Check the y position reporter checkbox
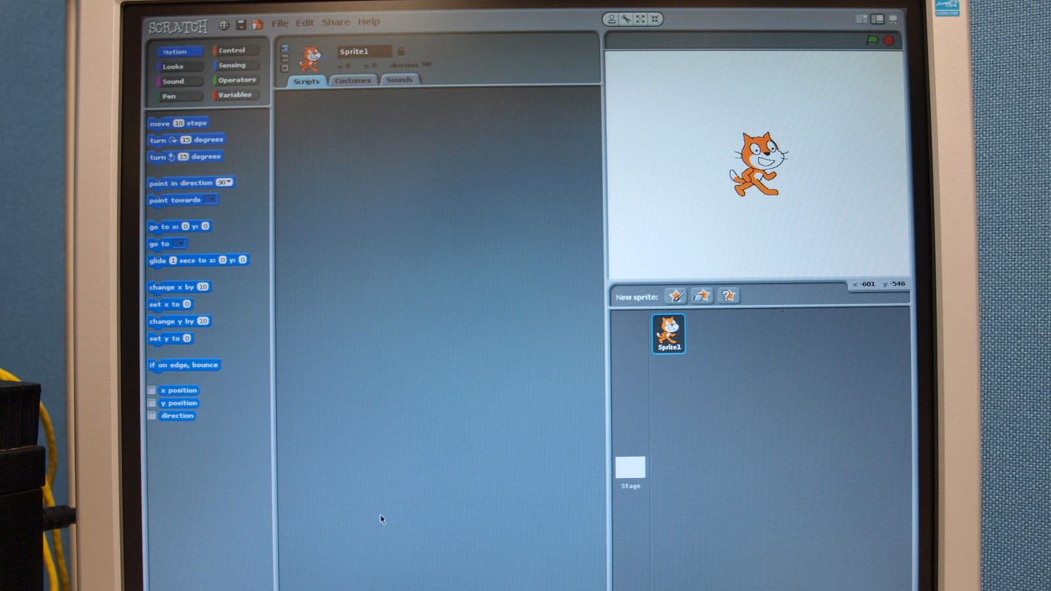 coord(152,403)
